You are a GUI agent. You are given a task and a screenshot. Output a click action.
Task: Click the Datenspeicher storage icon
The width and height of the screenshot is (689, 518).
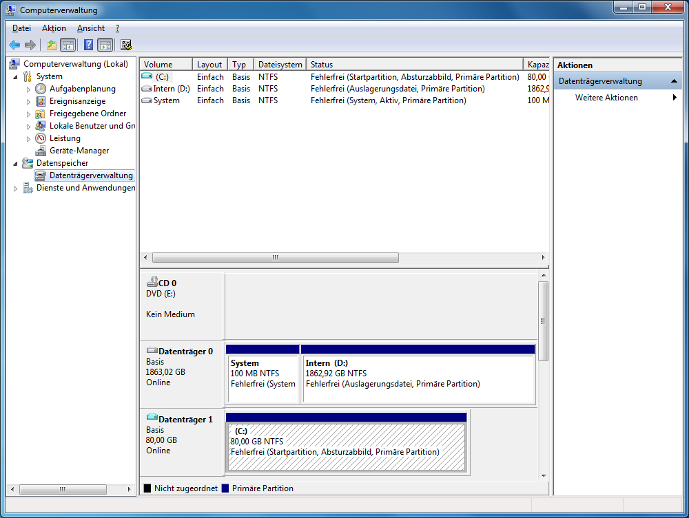pyautogui.click(x=28, y=163)
